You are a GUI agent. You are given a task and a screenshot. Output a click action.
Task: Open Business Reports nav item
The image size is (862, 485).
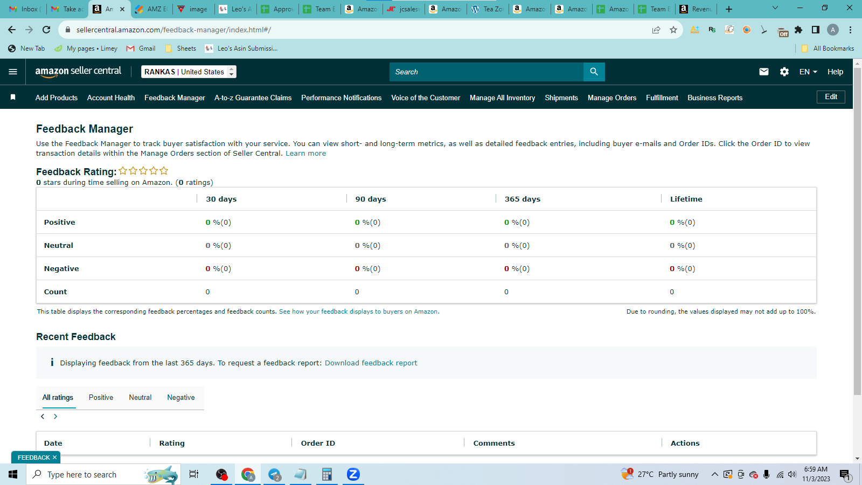pos(715,98)
